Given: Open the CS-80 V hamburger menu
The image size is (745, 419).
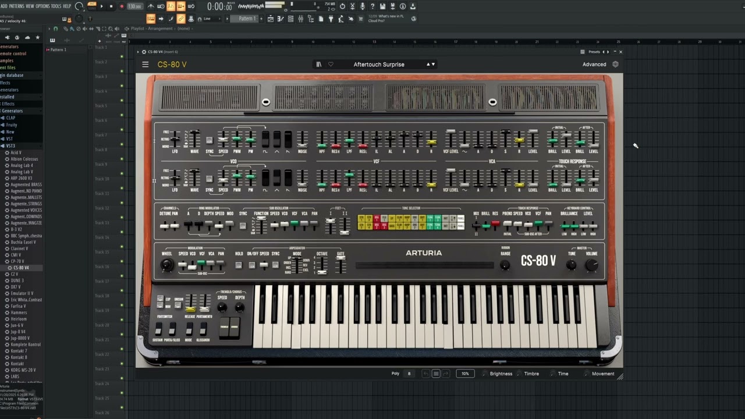Looking at the screenshot, I should click(x=146, y=65).
